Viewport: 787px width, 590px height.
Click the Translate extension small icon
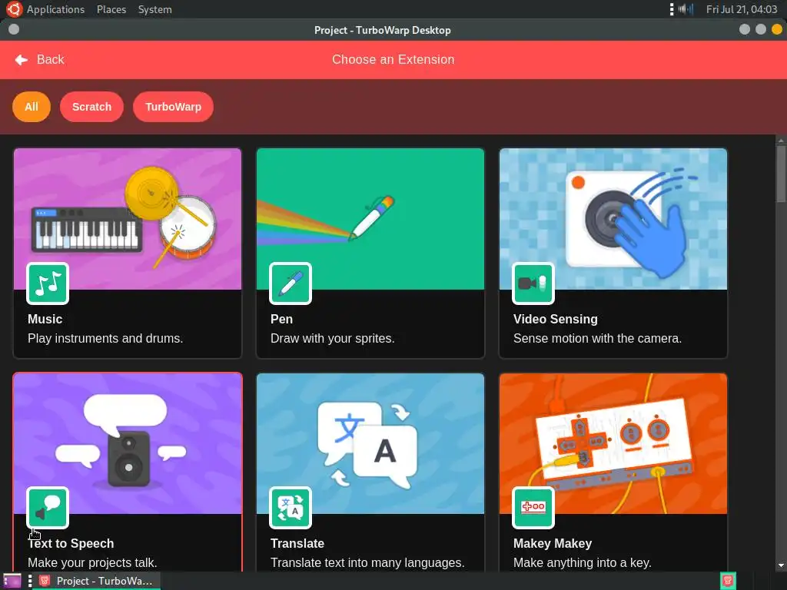(x=291, y=508)
